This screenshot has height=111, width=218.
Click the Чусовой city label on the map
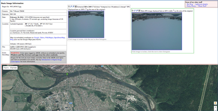tap(75, 87)
